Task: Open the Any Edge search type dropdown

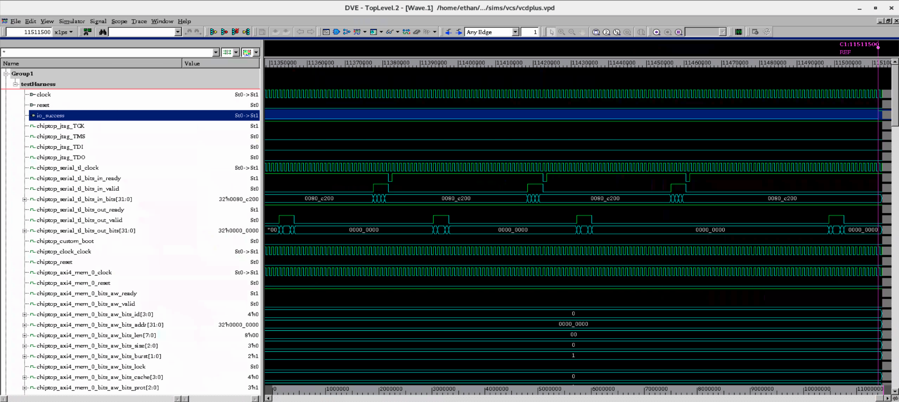Action: coord(516,32)
